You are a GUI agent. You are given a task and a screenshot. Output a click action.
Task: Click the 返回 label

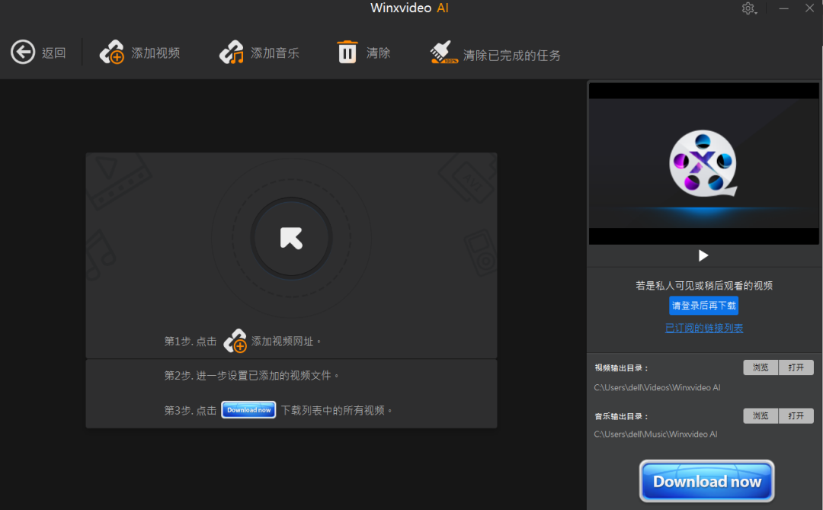[x=53, y=53]
